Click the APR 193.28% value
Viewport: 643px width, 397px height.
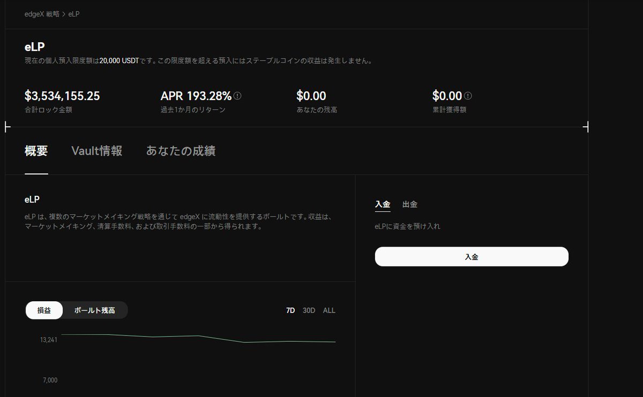point(196,96)
